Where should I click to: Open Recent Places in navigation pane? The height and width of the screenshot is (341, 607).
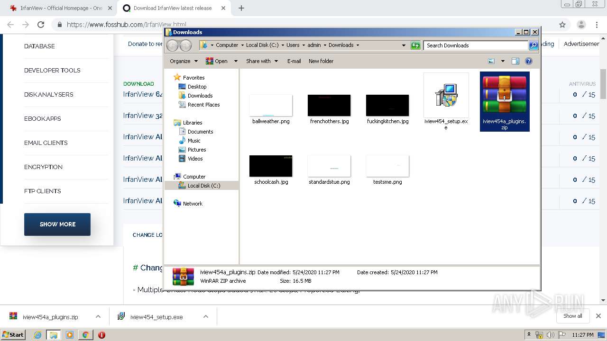tap(203, 105)
